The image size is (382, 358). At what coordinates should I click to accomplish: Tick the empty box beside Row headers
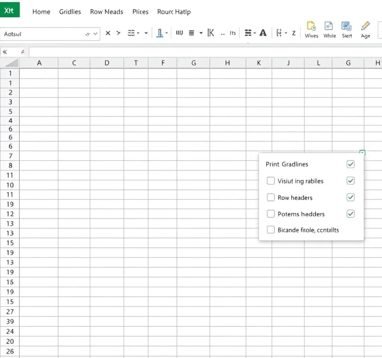(x=271, y=197)
